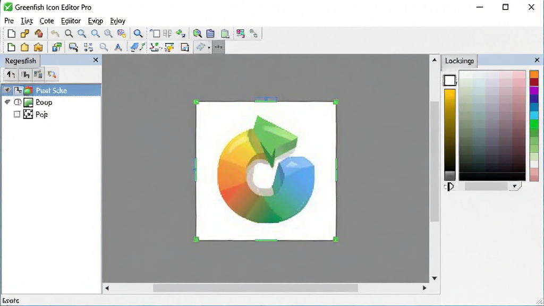544x306 pixels.
Task: Select the Pieat Scke layer name
Action: [52, 90]
